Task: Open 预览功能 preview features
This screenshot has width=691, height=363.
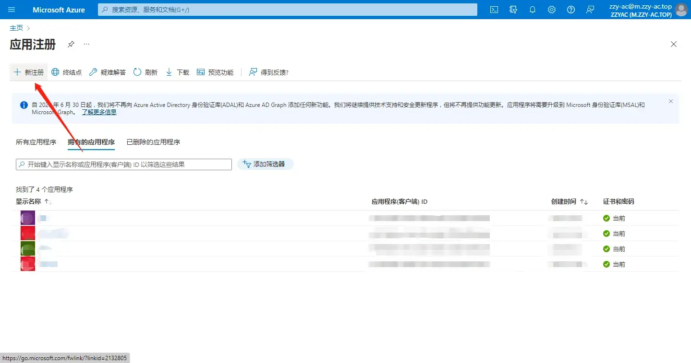Action: coord(215,72)
